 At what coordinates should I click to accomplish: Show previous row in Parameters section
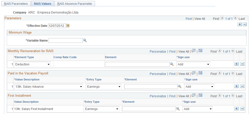[x=222, y=18]
